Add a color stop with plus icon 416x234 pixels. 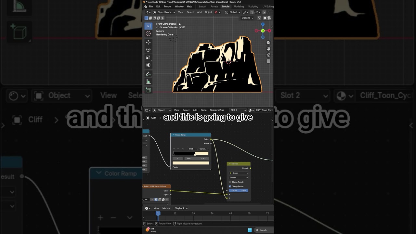click(x=174, y=149)
